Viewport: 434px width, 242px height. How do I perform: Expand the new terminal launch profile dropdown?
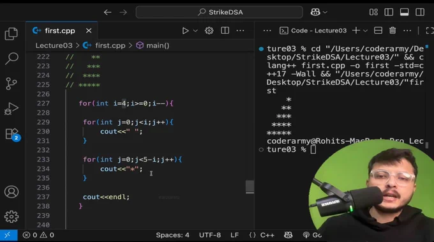[365, 31]
